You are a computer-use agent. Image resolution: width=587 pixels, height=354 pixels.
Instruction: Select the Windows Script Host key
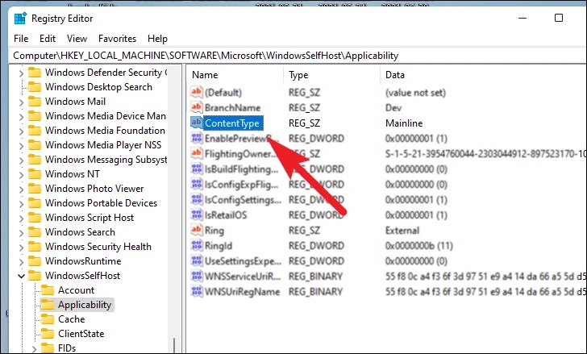pyautogui.click(x=90, y=218)
